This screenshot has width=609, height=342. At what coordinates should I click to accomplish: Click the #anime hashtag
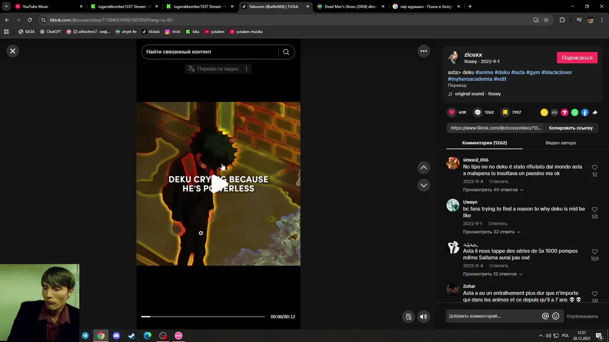(x=484, y=72)
